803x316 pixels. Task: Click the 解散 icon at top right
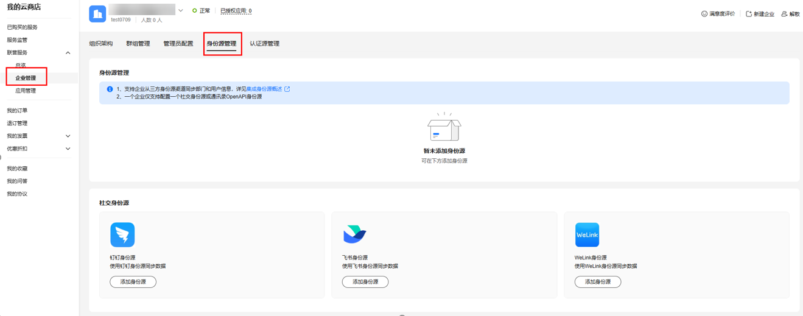[784, 14]
